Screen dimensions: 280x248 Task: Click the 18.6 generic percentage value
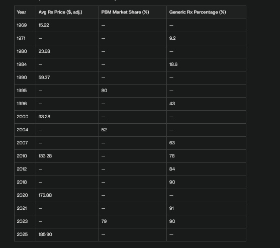(173, 64)
